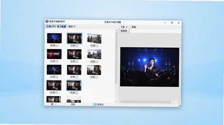Select the second-row tilted figures thumbnail
The height and width of the screenshot is (125, 224).
pos(94,54)
